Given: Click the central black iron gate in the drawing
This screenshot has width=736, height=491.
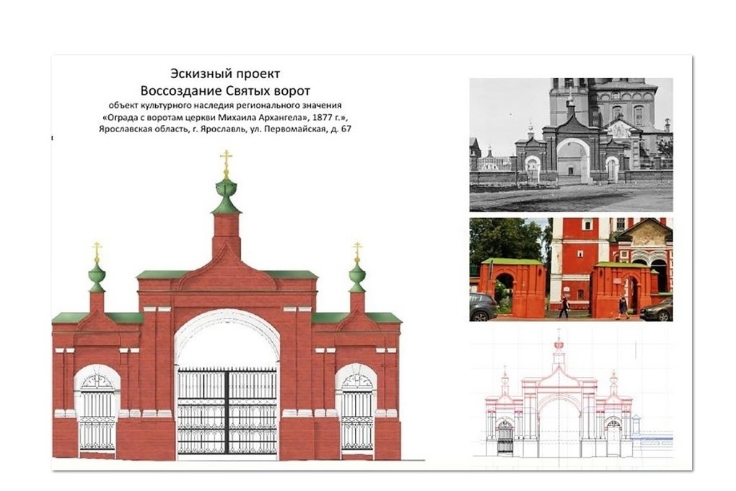Looking at the screenshot, I should click(x=227, y=411).
